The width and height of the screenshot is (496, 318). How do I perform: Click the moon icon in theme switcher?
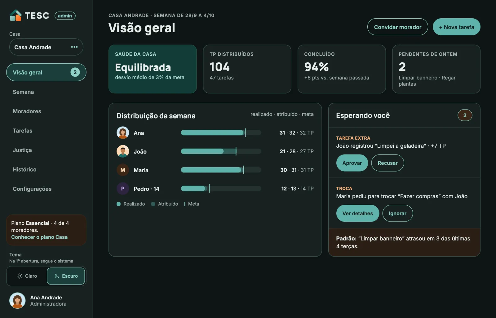pyautogui.click(x=57, y=276)
